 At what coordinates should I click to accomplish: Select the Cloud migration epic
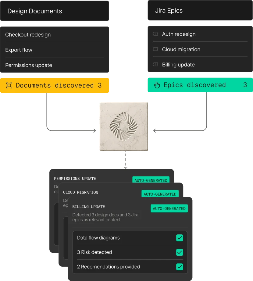click(200, 49)
